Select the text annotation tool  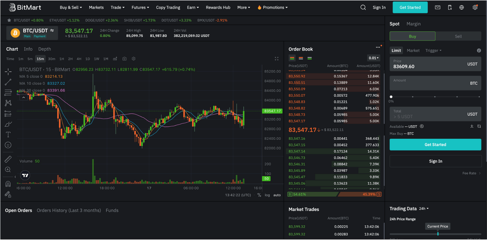pyautogui.click(x=8, y=135)
